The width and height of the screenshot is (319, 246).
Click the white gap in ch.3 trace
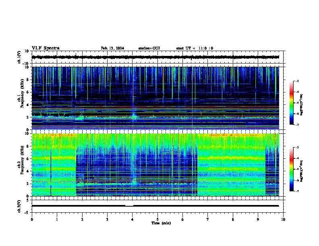(x=129, y=206)
